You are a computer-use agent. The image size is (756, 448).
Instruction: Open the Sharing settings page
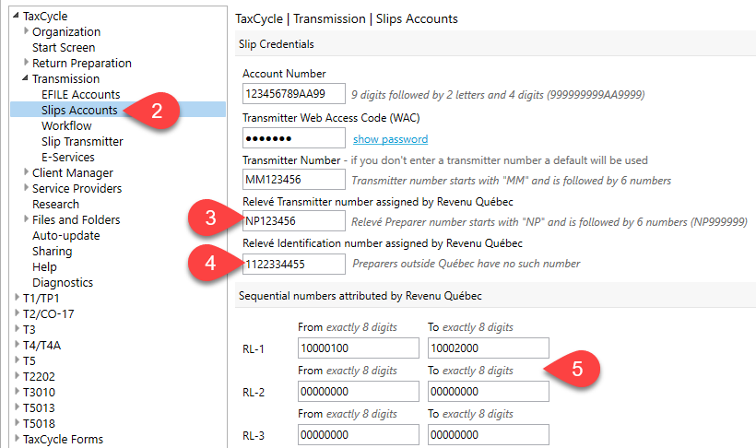point(52,252)
